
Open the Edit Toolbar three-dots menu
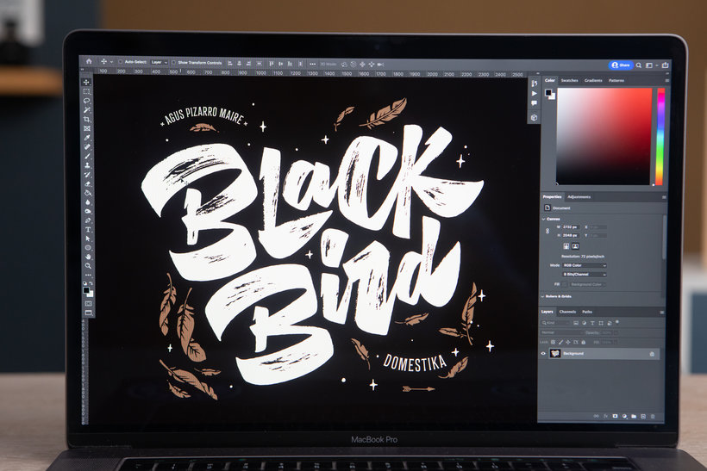coord(88,275)
